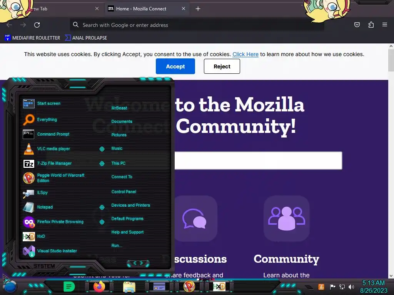Image resolution: width=394 pixels, height=295 pixels.
Task: Select Connect To in start menu
Action: (x=122, y=177)
